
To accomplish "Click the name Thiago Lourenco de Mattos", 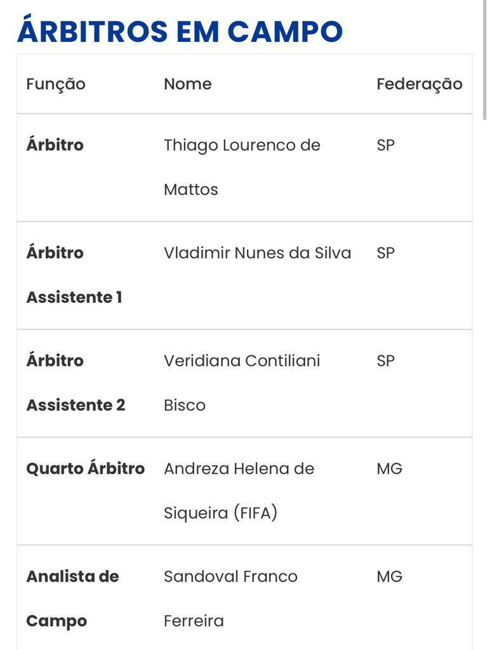I will click(x=242, y=168).
